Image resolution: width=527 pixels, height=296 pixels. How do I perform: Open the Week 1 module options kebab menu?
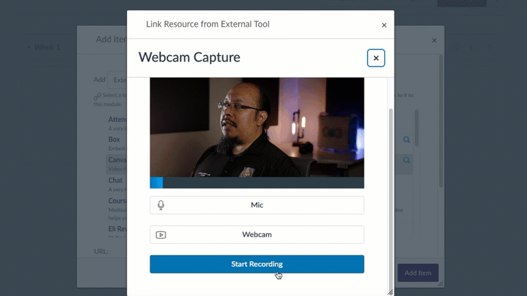point(490,48)
